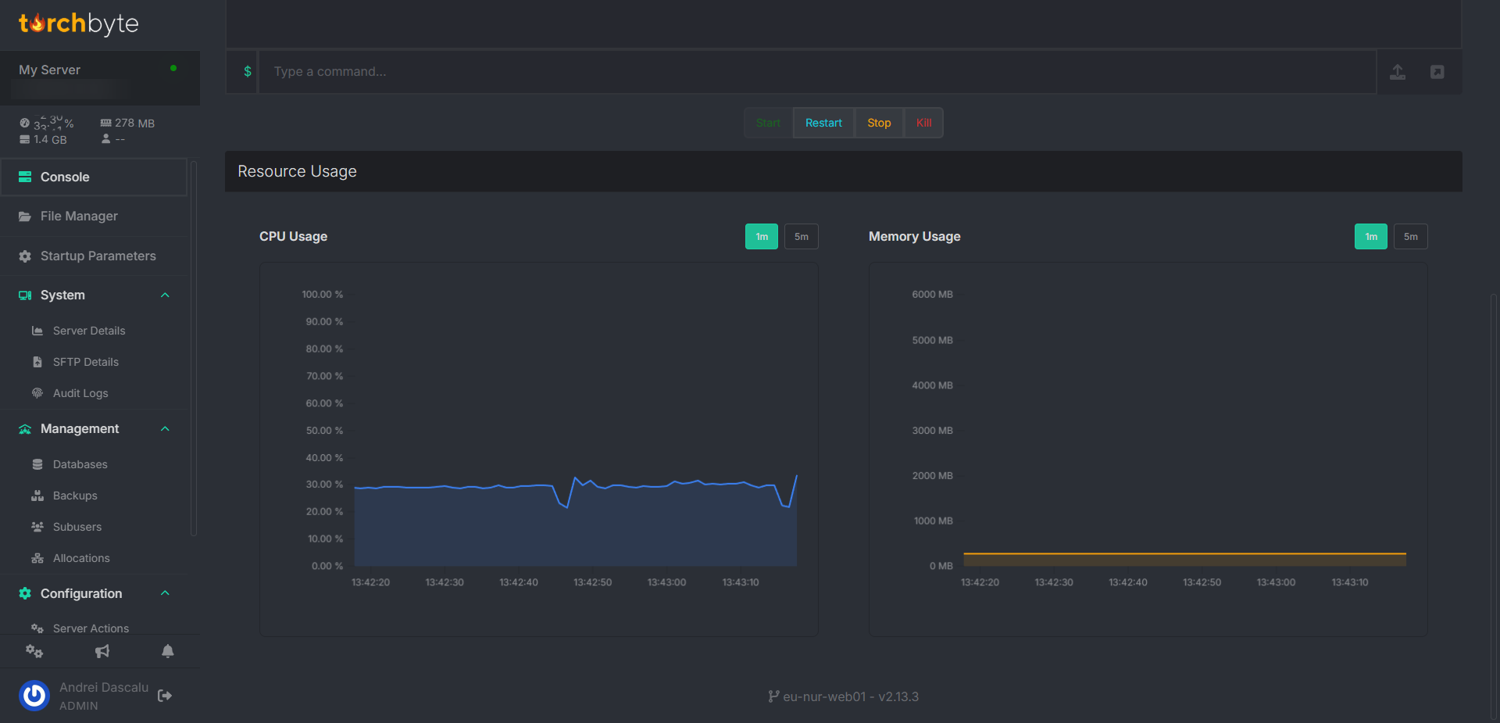This screenshot has width=1500, height=723.
Task: Click the announcements megaphone icon
Action: coord(102,651)
